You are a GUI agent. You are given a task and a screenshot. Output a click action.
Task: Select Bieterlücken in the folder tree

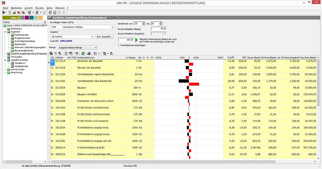click(20, 43)
